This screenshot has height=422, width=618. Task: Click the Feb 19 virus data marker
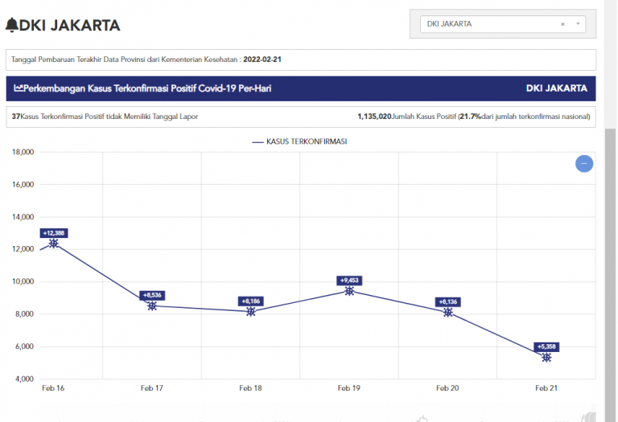tap(349, 291)
